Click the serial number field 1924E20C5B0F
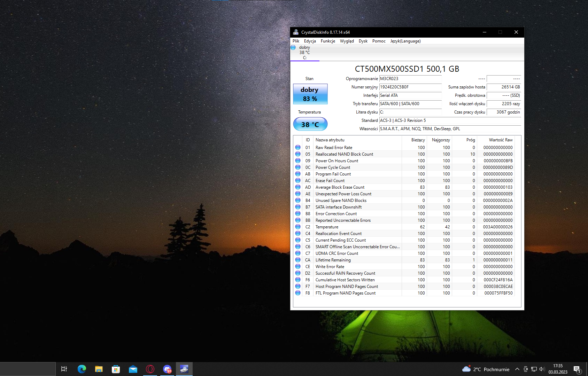This screenshot has height=376, width=588. point(410,87)
